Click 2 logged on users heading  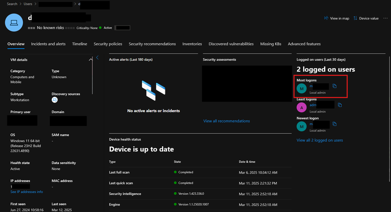(x=326, y=69)
